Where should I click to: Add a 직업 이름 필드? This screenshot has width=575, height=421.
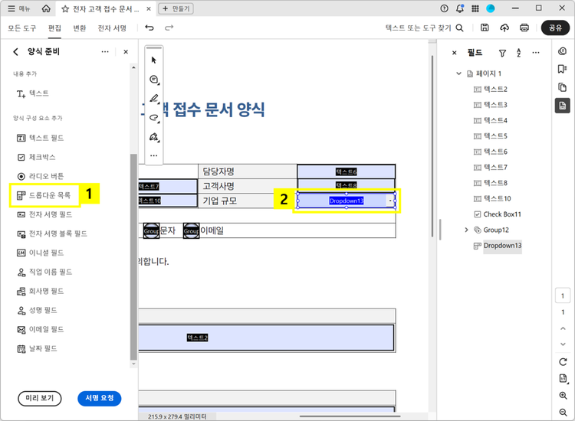click(44, 272)
